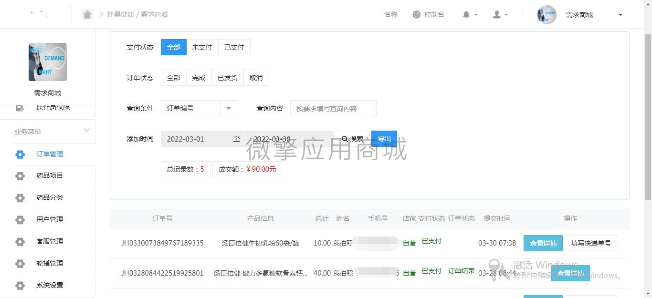
Task: Select 全部 under 订单状态
Action: [x=174, y=78]
